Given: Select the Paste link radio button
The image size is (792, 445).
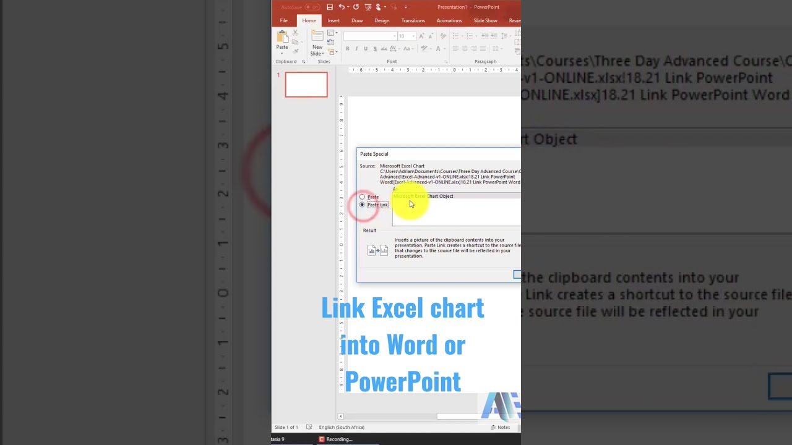Looking at the screenshot, I should point(363,205).
